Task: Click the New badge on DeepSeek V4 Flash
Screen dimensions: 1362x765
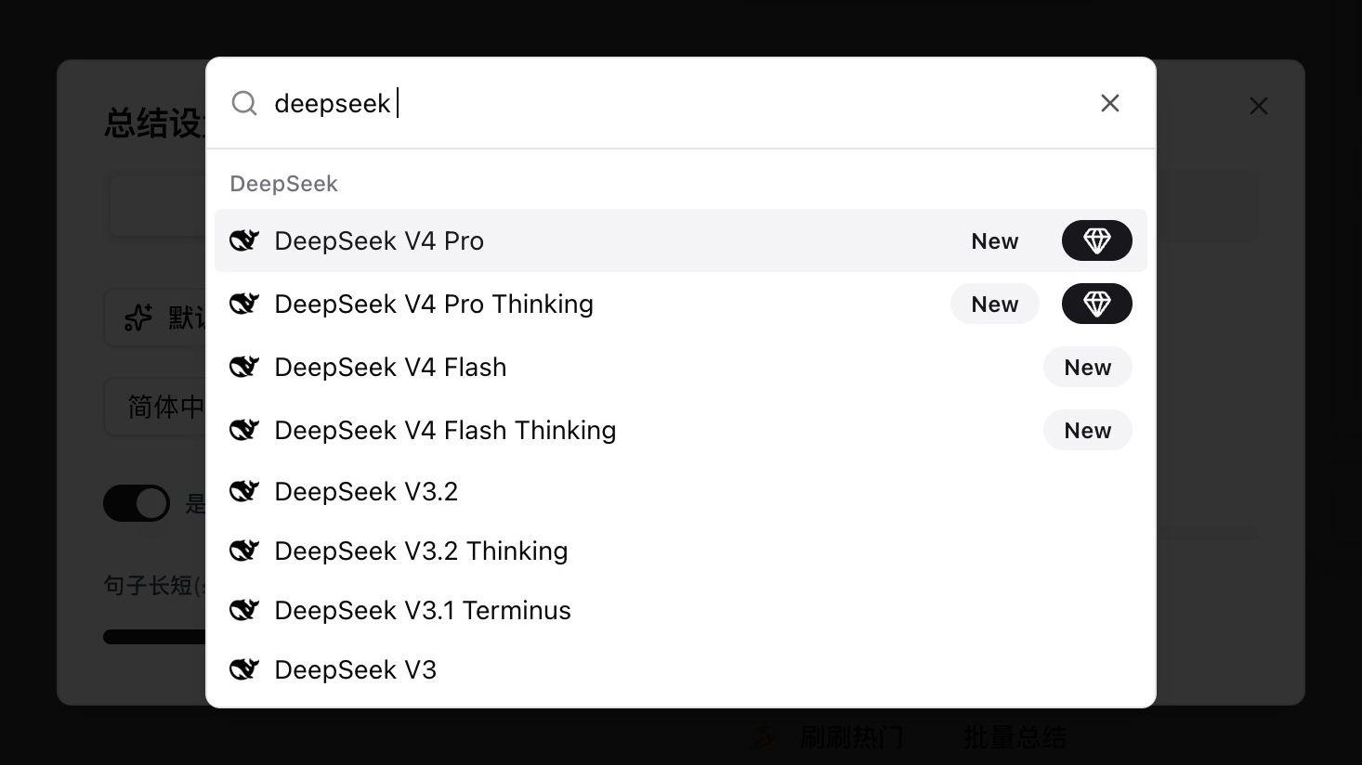Action: tap(1087, 367)
